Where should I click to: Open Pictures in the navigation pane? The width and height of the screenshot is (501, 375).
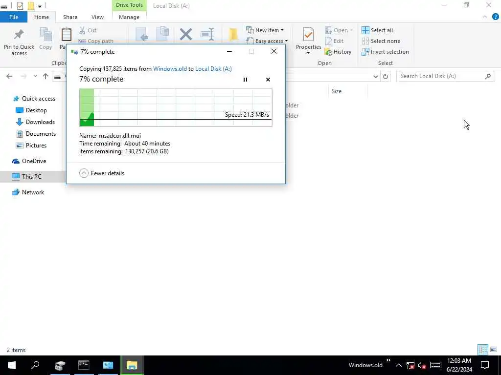pos(31,146)
